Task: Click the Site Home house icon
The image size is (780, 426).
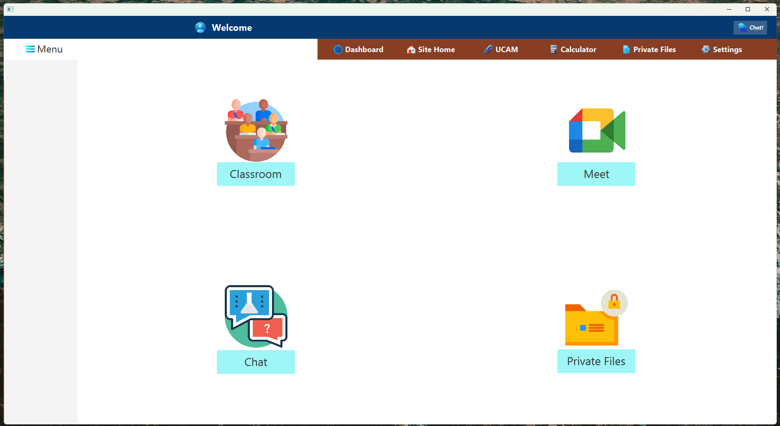Action: [411, 50]
